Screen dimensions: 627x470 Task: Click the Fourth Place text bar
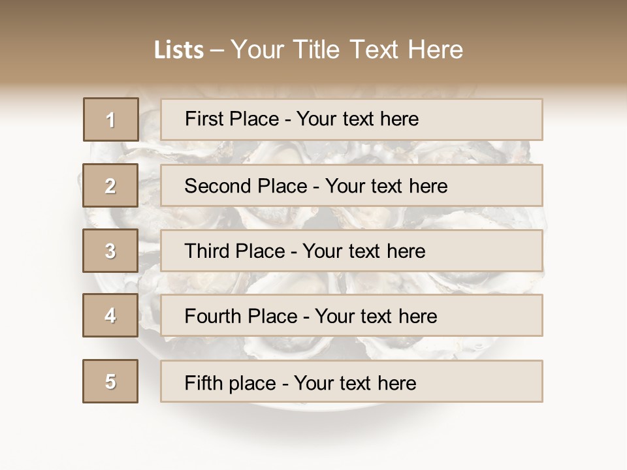tap(351, 315)
